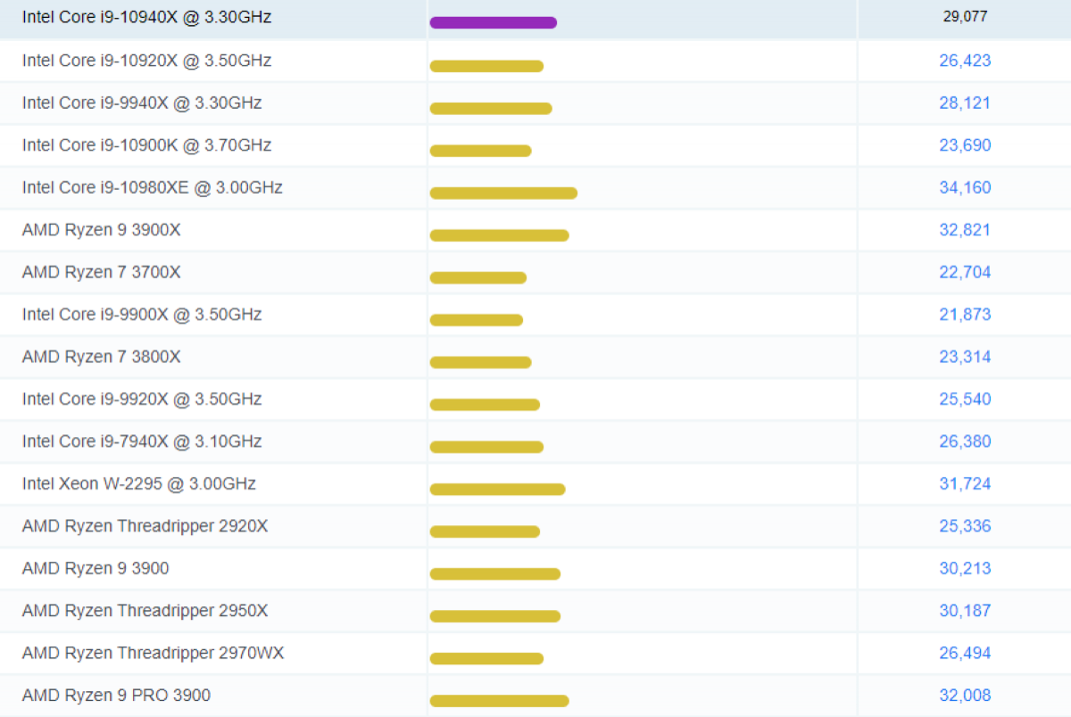Select the AMD Ryzen 7 3800X name
The image size is (1071, 717).
102,357
